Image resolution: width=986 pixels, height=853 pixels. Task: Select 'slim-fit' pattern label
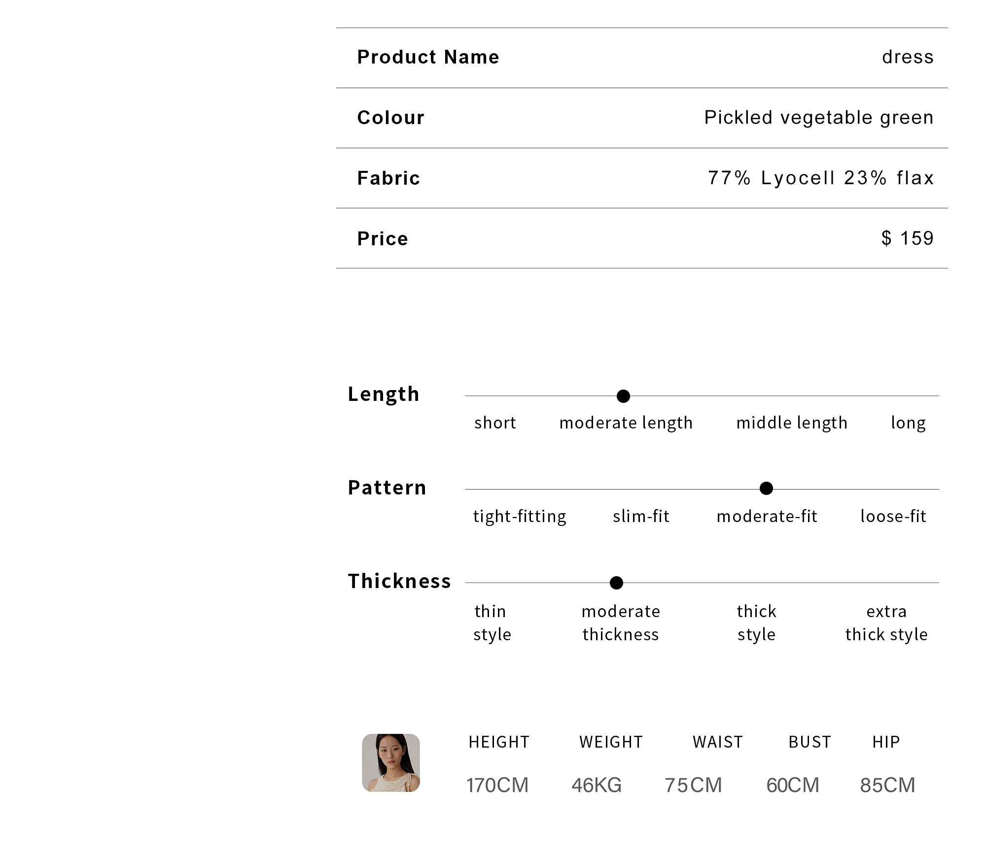pos(641,516)
